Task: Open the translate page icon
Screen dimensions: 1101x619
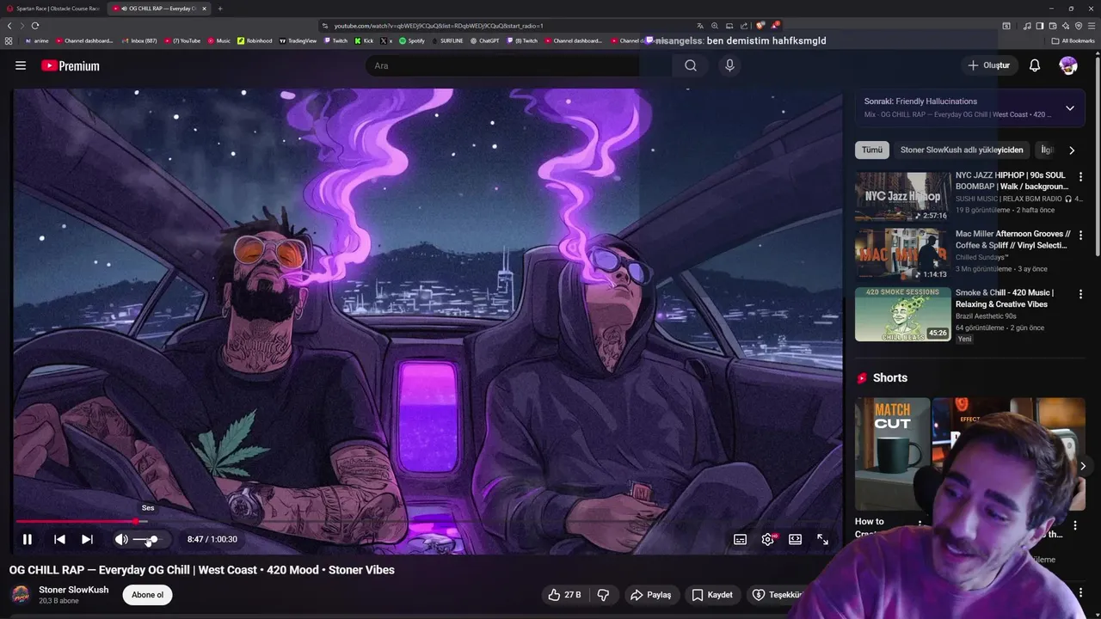Action: [700, 26]
